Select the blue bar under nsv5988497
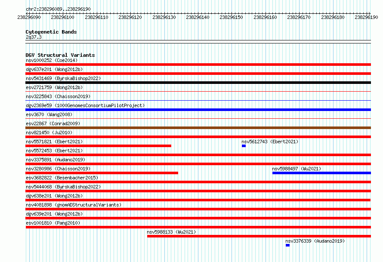This screenshot has width=383, height=262. (x=322, y=173)
